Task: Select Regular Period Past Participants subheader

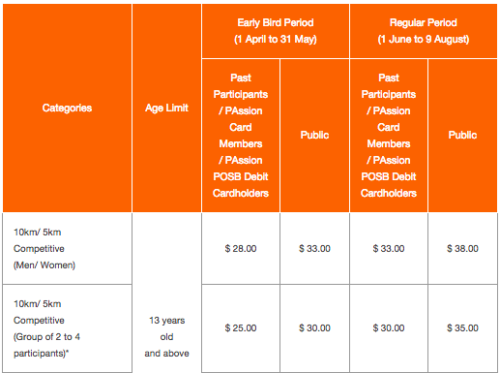Action: pyautogui.click(x=389, y=136)
